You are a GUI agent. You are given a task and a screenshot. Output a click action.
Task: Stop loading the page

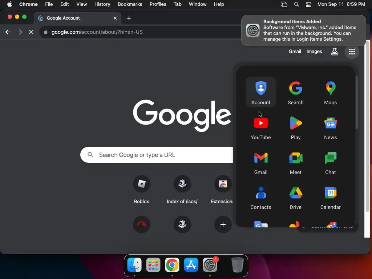[31, 32]
